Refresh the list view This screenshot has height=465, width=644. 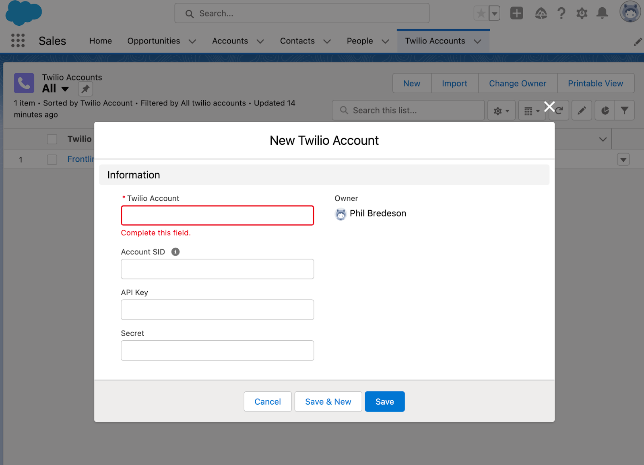click(x=559, y=110)
